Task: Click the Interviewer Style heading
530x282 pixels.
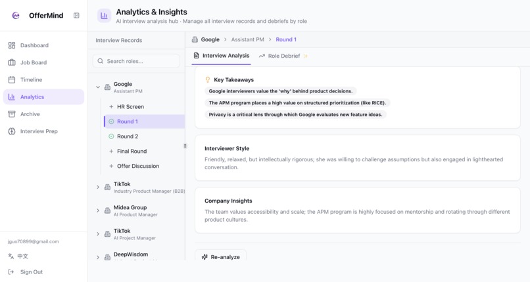Action: click(x=227, y=148)
